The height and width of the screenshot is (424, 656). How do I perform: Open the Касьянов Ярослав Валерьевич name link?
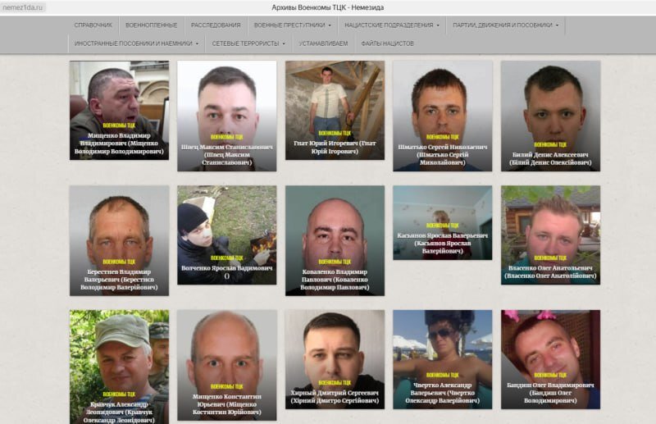coord(443,244)
